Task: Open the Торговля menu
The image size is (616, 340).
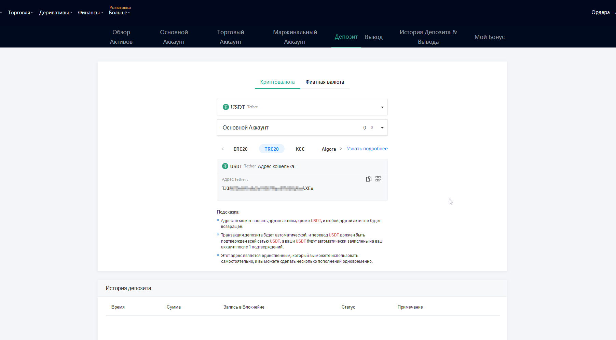Action: (20, 13)
